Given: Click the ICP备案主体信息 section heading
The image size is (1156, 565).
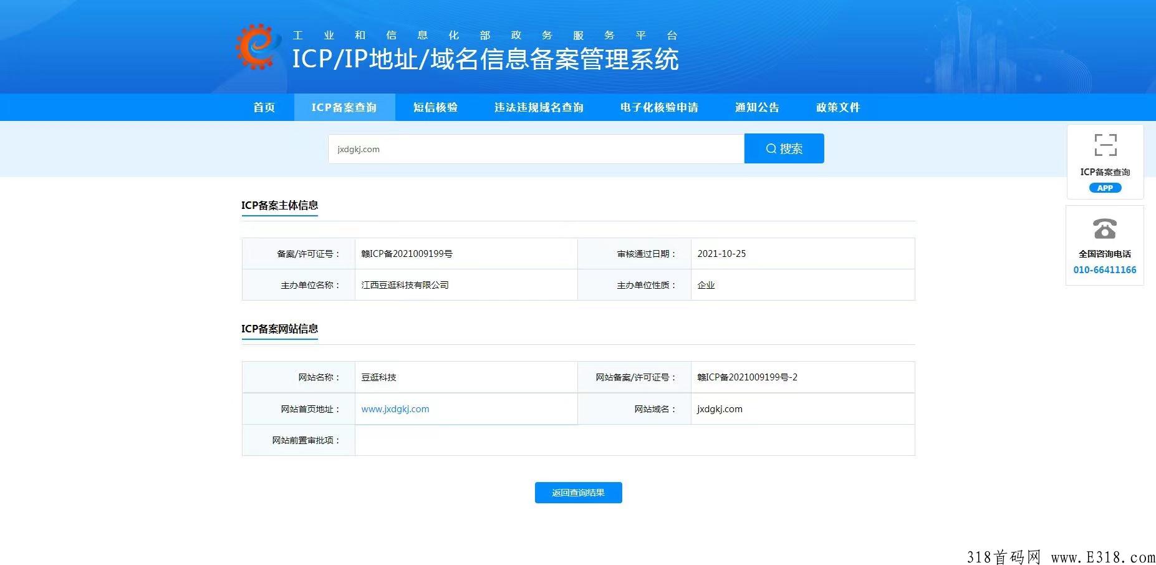Looking at the screenshot, I should [279, 205].
